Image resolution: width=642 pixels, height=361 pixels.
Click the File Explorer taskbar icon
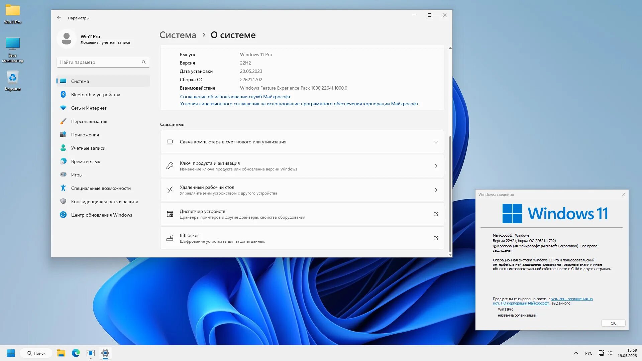(61, 353)
